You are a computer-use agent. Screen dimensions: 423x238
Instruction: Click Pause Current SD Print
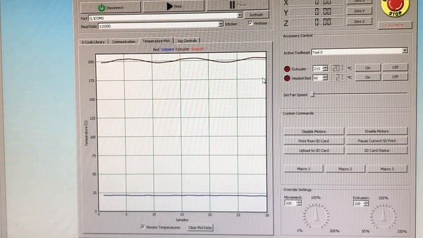(377, 141)
